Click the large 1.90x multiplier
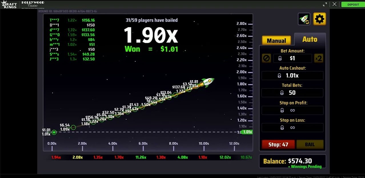 point(151,35)
